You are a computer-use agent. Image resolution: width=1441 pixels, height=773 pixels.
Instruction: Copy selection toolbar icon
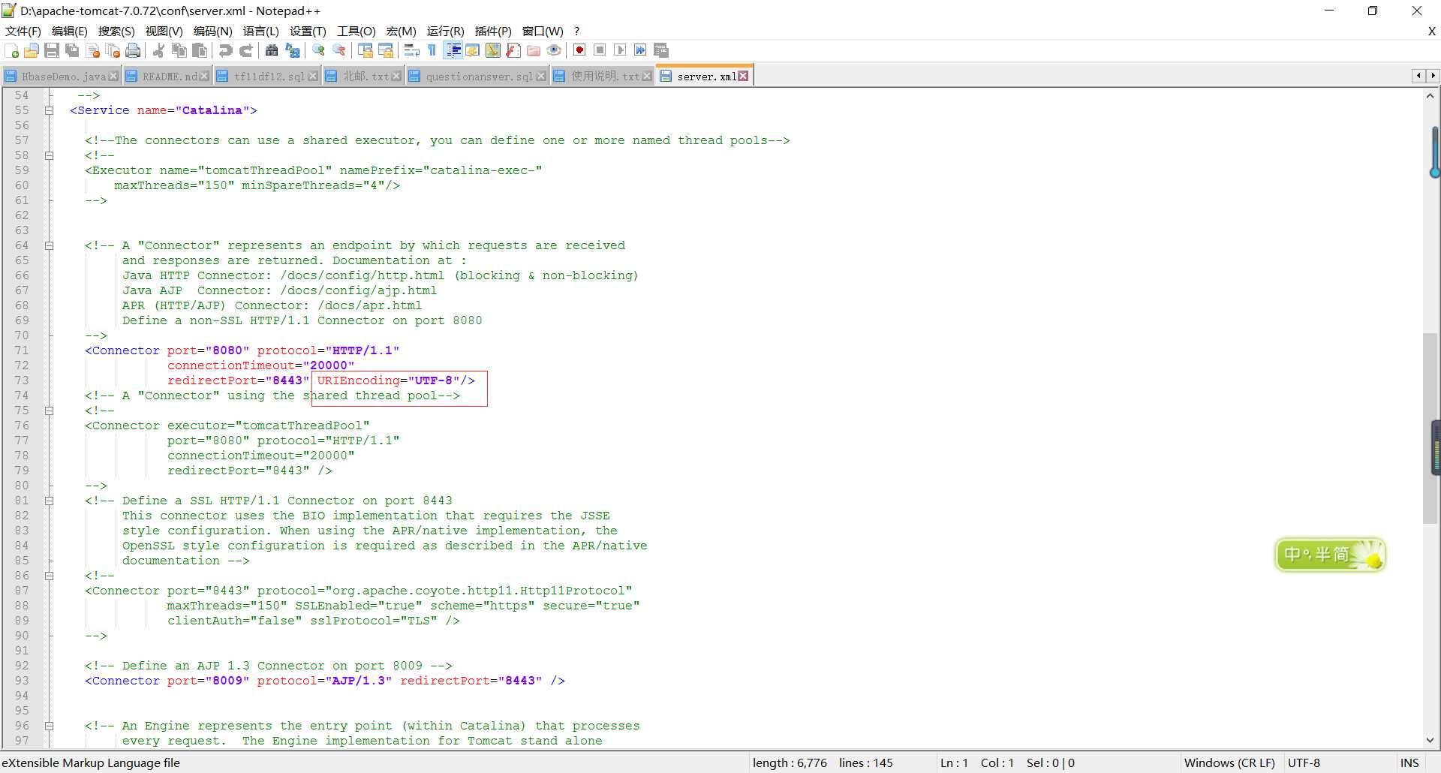pyautogui.click(x=179, y=50)
